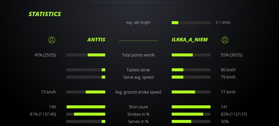Click the Avg. rally length bar
The width and height of the screenshot is (279, 126).
pos(191,23)
